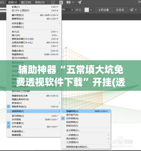The height and width of the screenshot is (151, 141).
Task: Choose 全部适合窗口大小(L)
Action: click(x=34, y=42)
